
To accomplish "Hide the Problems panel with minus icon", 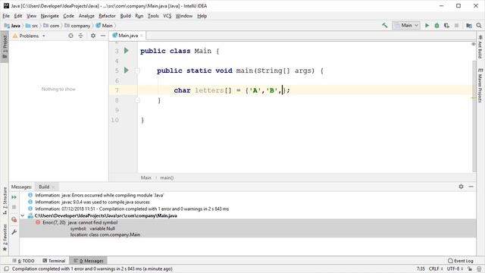I will (103, 36).
